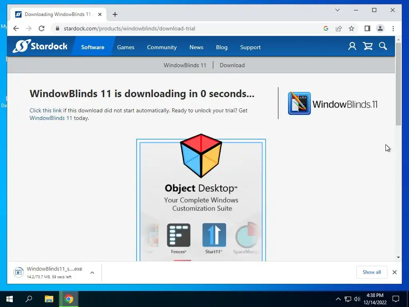
Task: Click the browser forward arrow
Action: [29, 28]
